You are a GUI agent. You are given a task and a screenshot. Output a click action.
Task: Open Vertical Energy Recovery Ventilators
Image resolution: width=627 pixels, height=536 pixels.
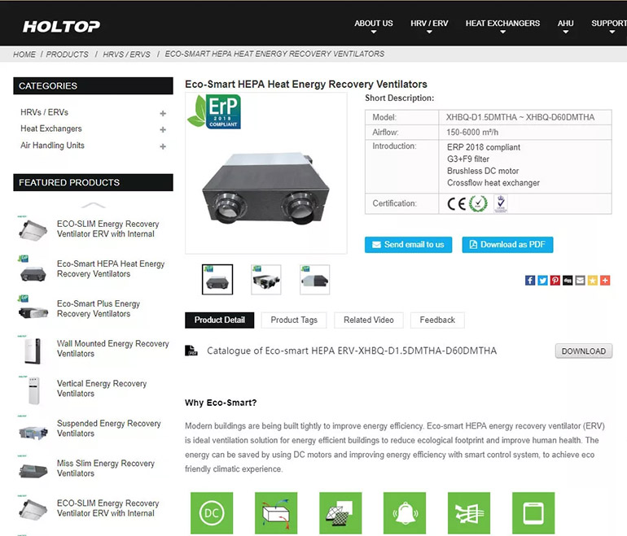point(102,389)
